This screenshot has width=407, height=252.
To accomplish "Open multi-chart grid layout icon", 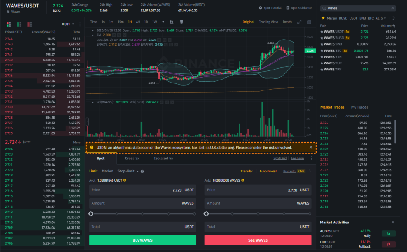I will 309,22.
